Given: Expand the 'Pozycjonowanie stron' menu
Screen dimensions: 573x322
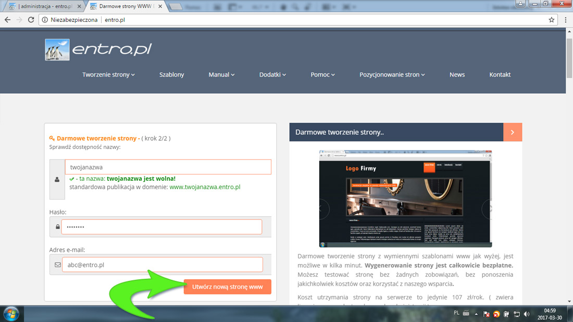Looking at the screenshot, I should pos(392,75).
